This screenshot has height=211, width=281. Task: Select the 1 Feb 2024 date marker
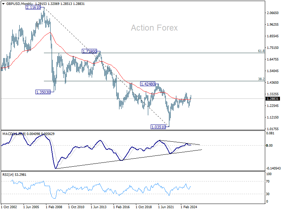pos(189,207)
